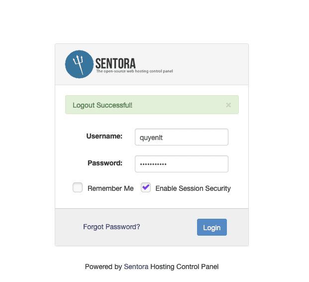Click the Logout Successful! message text
The image size is (309, 282).
coord(103,105)
